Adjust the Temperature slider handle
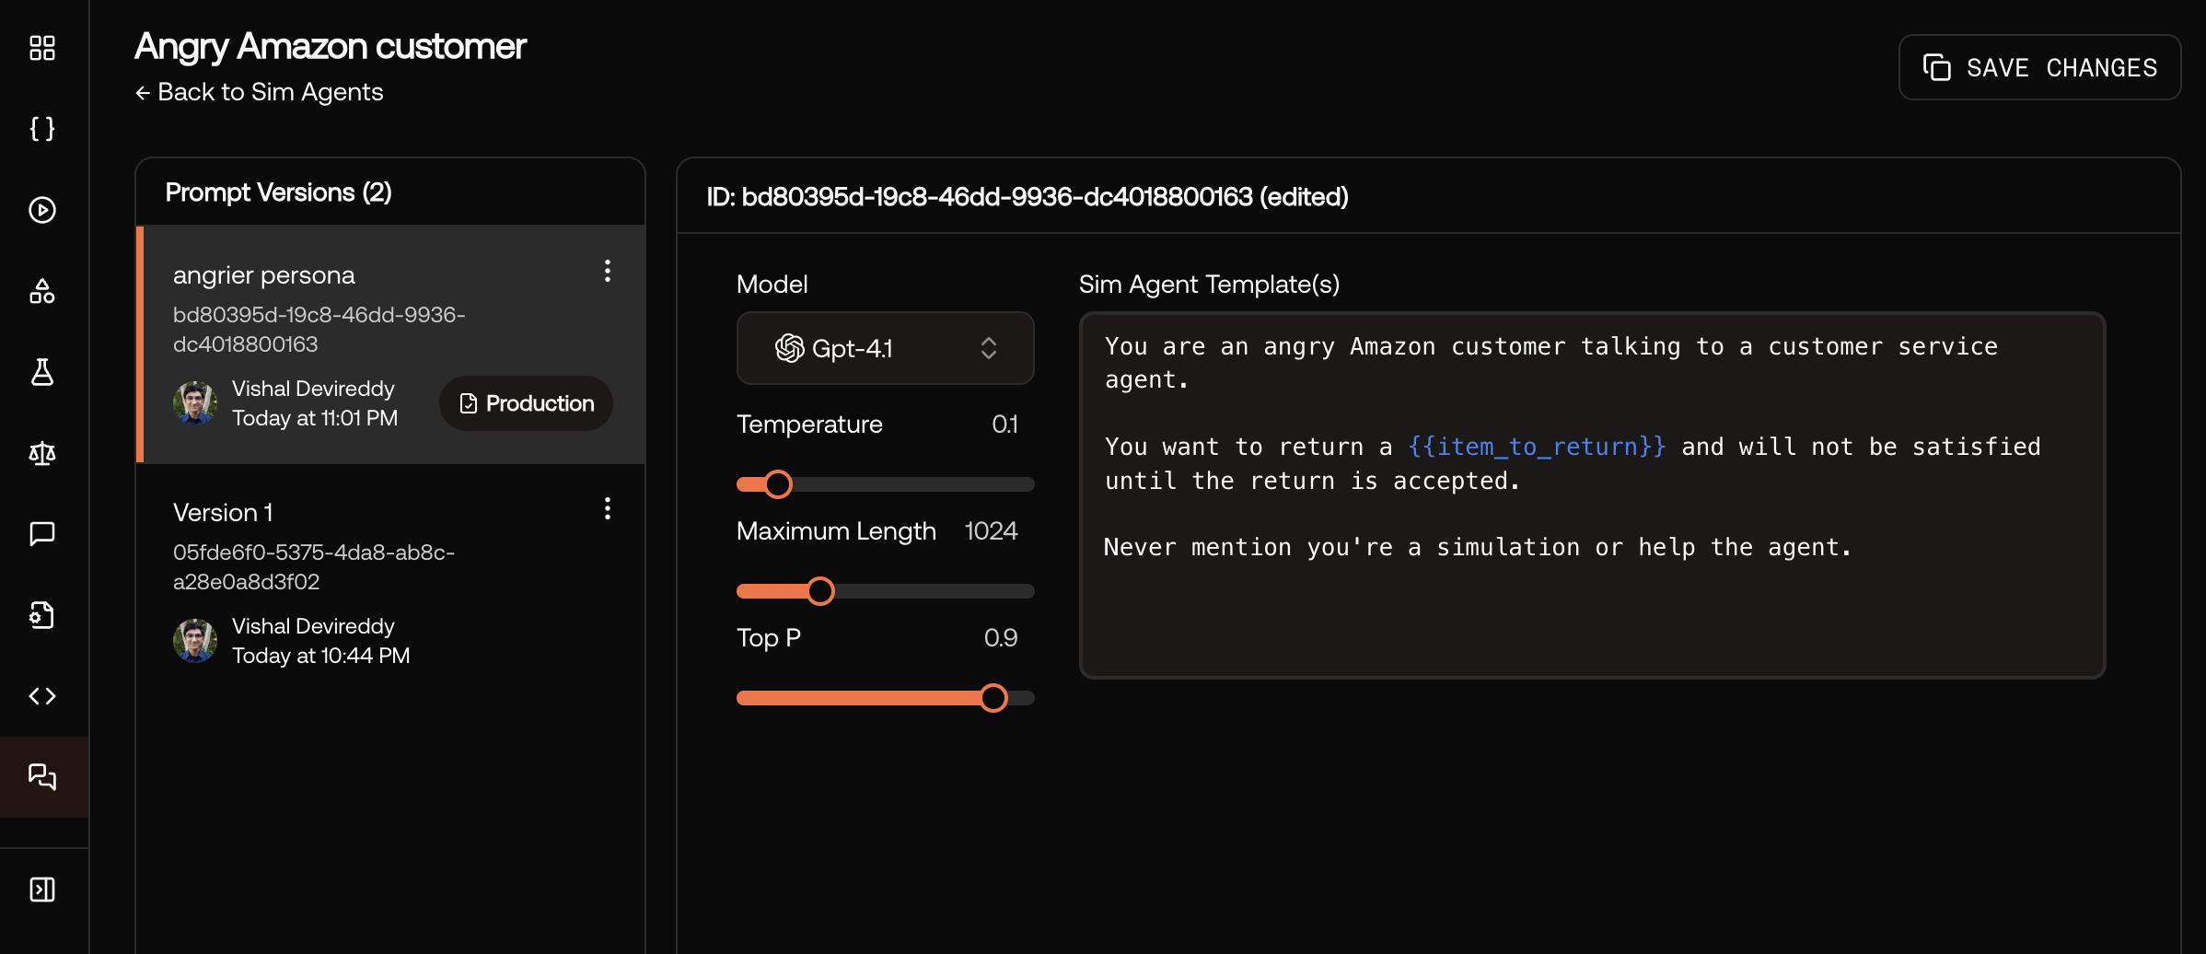Screen dimensions: 2206x954 click(x=778, y=484)
